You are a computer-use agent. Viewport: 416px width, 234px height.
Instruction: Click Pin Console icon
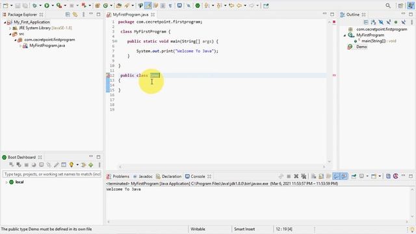[x=354, y=176]
